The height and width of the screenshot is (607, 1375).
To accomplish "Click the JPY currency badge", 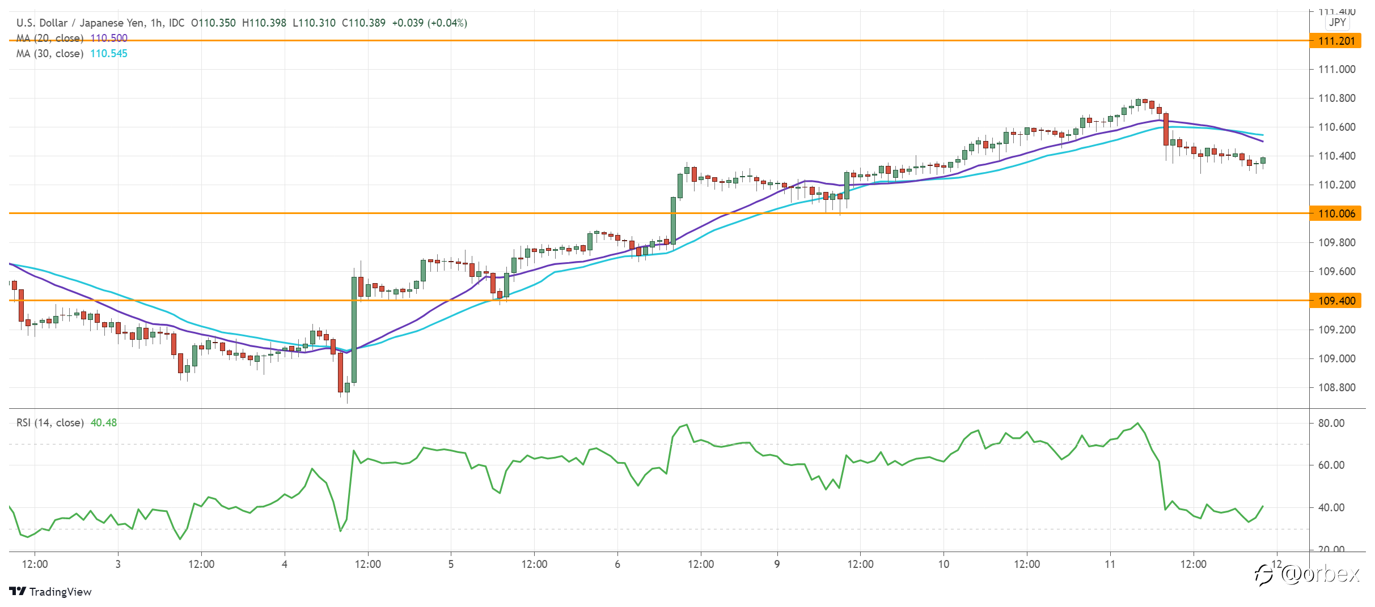I will 1337,22.
